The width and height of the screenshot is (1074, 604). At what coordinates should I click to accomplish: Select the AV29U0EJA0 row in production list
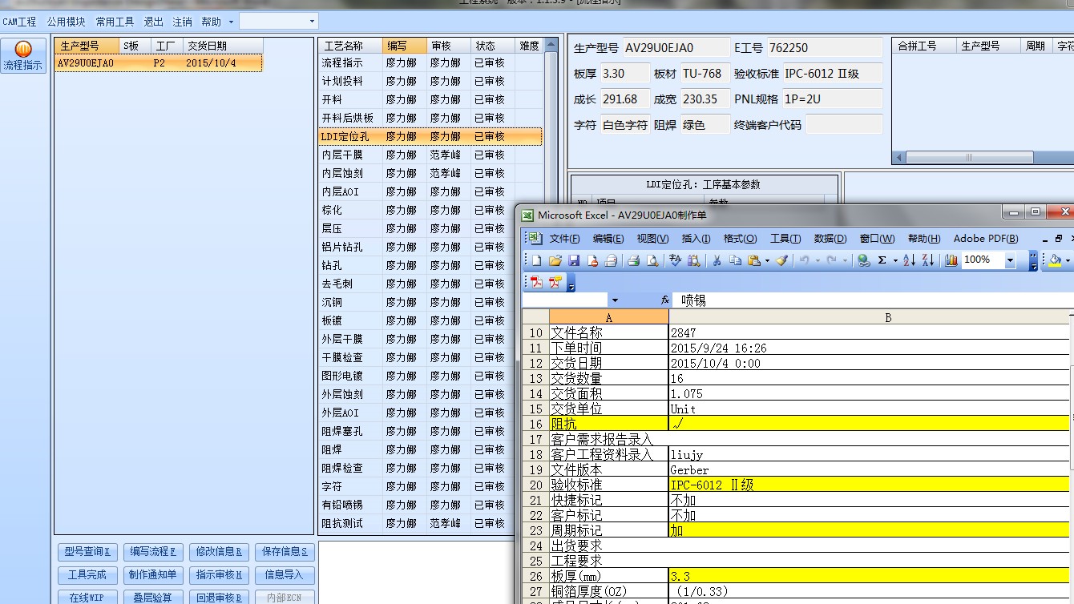click(x=159, y=63)
